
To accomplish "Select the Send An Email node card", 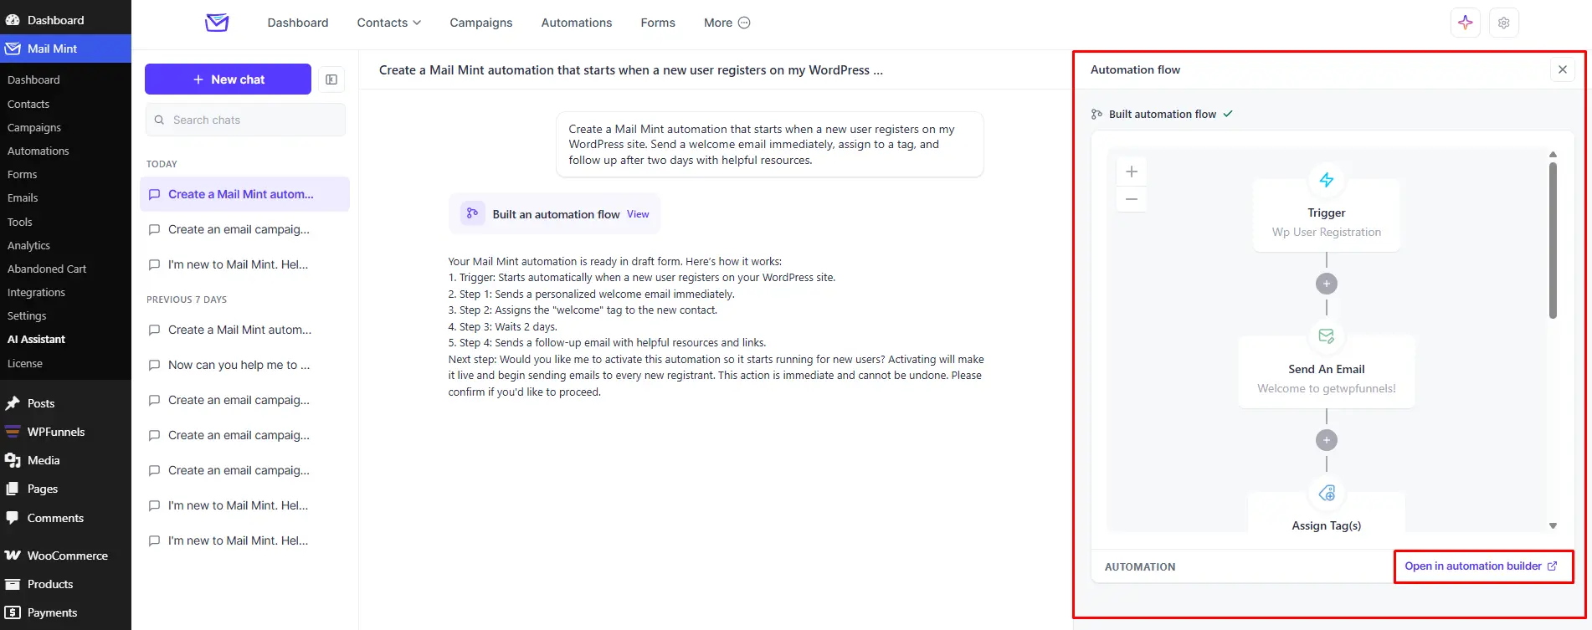I will pos(1327,371).
